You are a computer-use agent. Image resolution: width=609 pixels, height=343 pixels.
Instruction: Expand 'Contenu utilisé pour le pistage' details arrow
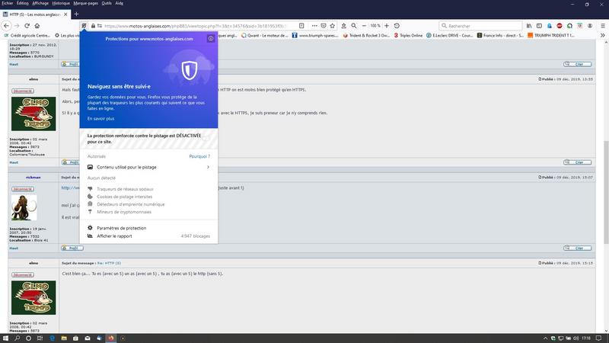(208, 167)
